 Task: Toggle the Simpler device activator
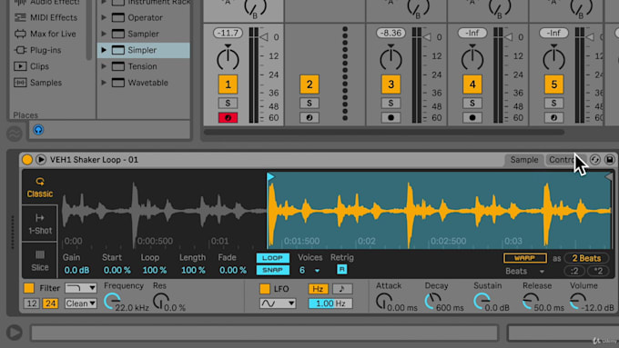[x=27, y=160]
